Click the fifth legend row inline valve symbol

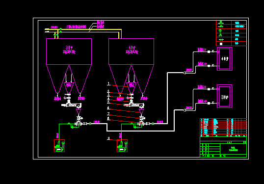pos(221,40)
